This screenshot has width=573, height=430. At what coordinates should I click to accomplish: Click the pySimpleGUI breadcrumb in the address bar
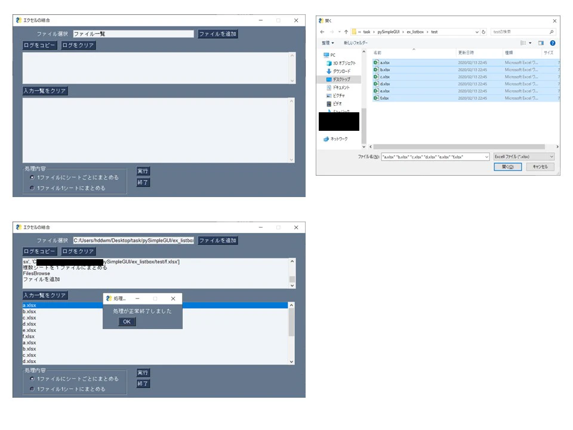point(389,32)
